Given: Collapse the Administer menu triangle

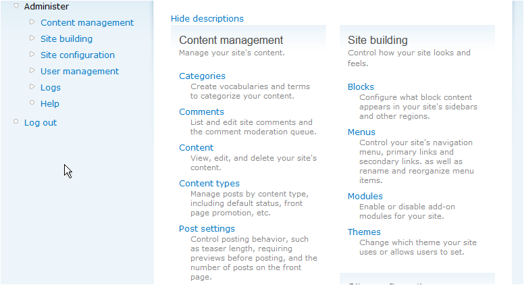Looking at the screenshot, I should click(16, 6).
